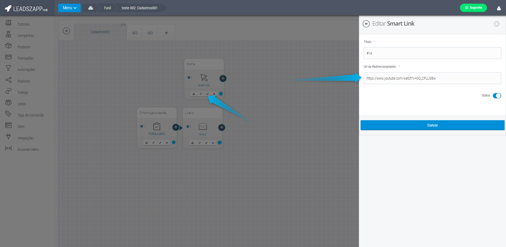This screenshot has height=247, width=506.
Task: Open Automações in the sidebar
Action: (x=26, y=70)
